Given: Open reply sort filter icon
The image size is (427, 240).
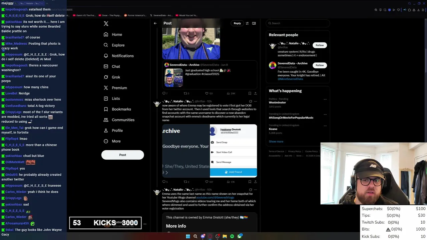Looking at the screenshot, I should point(247,23).
